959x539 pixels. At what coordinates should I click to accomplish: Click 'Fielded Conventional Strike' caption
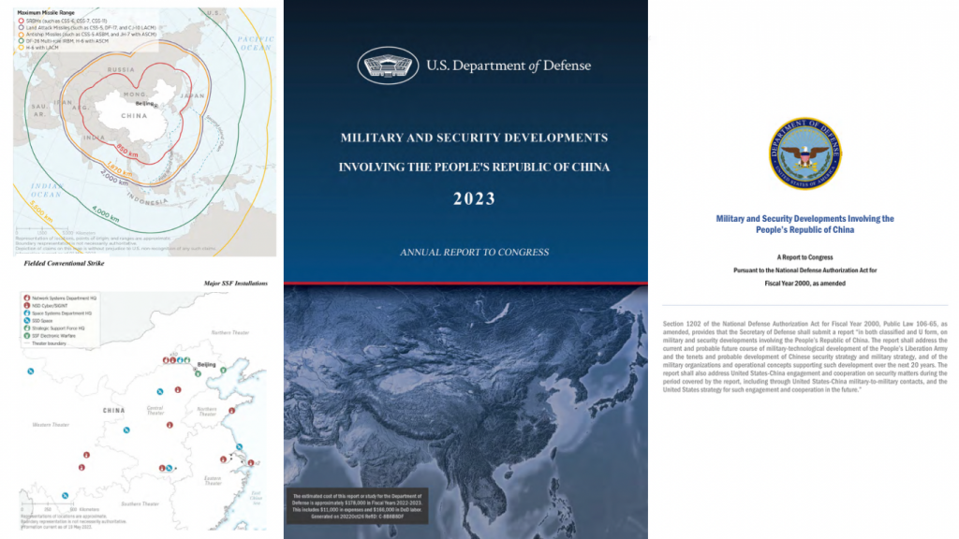(x=64, y=263)
